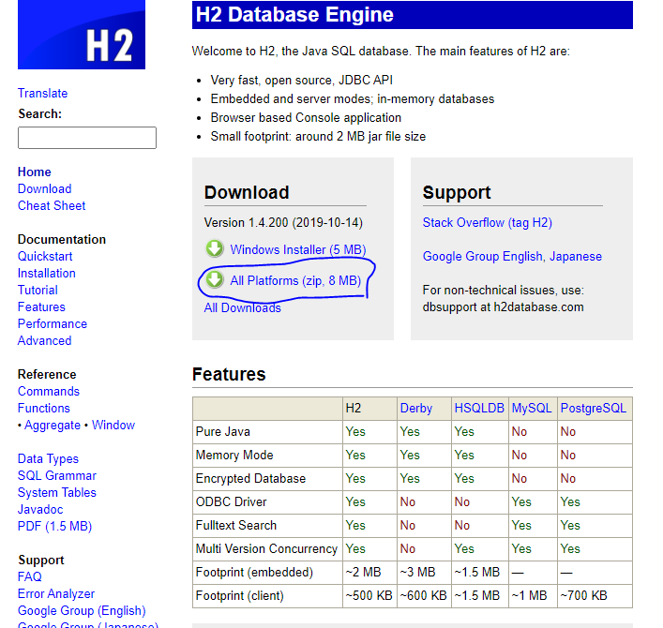Click the 'Footprint (embedded)' row label
663x628 pixels.
[x=254, y=572]
